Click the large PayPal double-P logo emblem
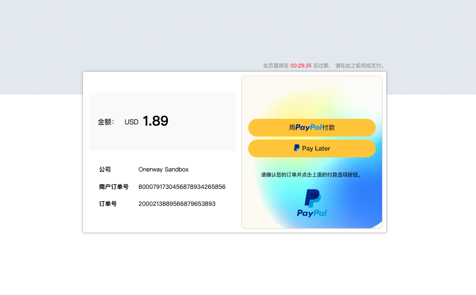The image size is (476, 295). coord(312,198)
